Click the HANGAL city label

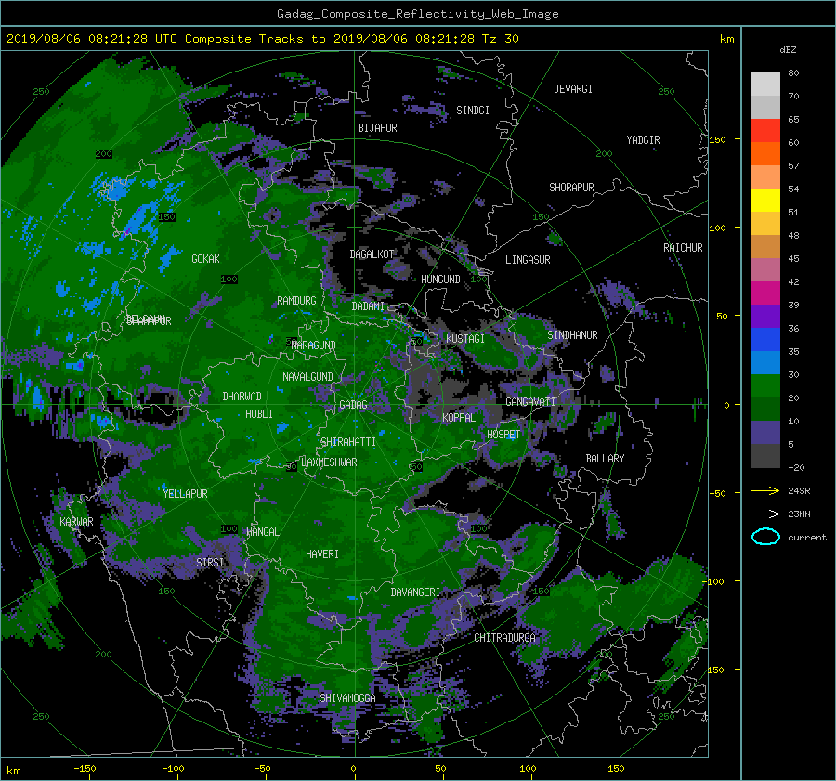pyautogui.click(x=262, y=532)
